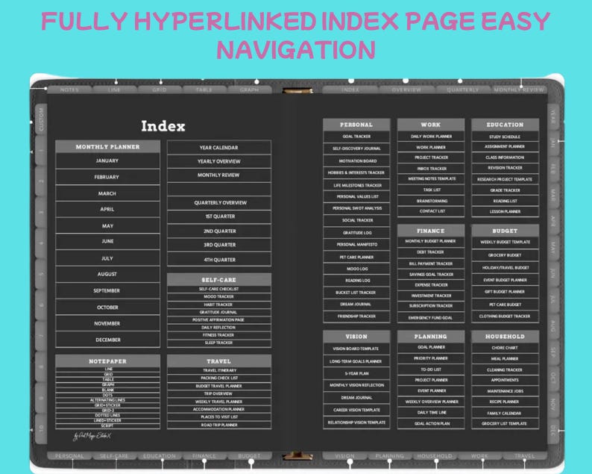Viewport: 592px width, 474px height.
Task: Switch to the OVERVIEW top tab
Action: click(x=406, y=90)
